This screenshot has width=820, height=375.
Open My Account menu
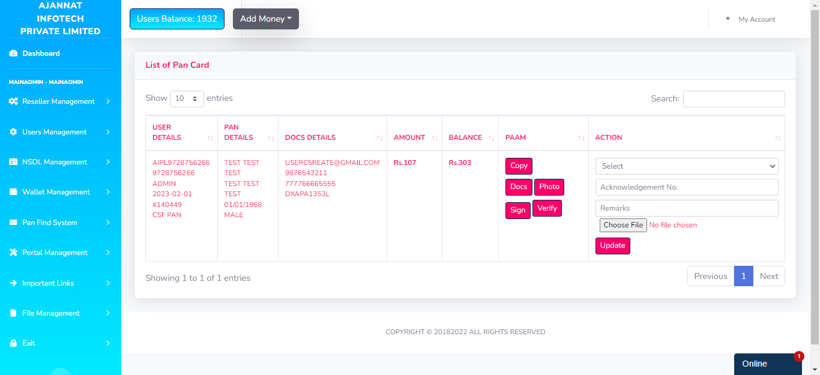pyautogui.click(x=756, y=19)
